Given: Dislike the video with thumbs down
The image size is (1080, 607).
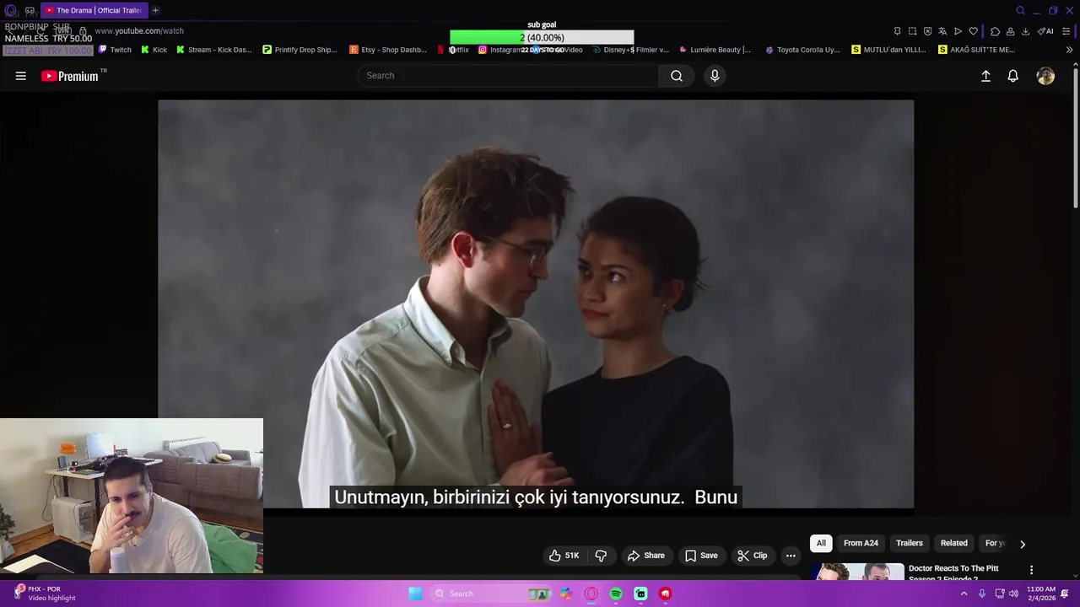Looking at the screenshot, I should 601,556.
